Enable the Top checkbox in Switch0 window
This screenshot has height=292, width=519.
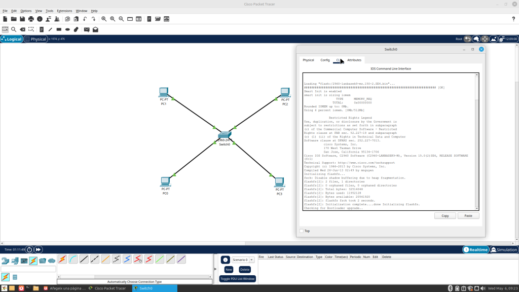[x=302, y=231]
